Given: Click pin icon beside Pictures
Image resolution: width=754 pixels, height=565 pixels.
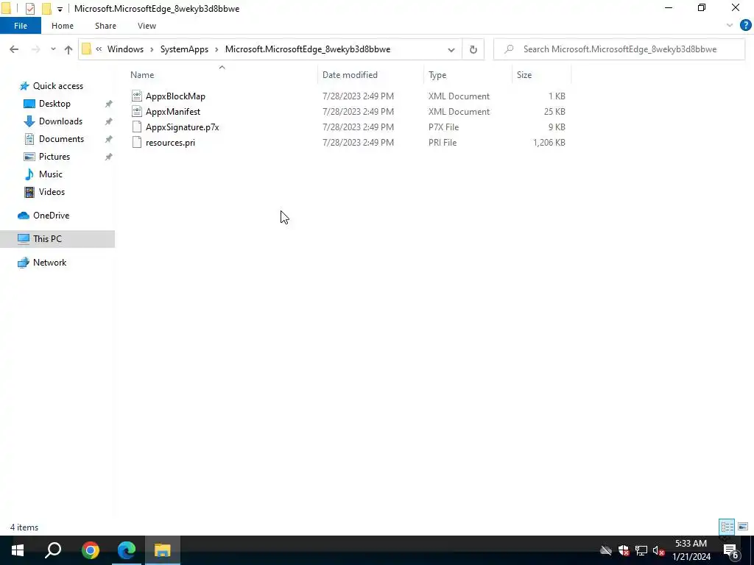Looking at the screenshot, I should [x=109, y=157].
